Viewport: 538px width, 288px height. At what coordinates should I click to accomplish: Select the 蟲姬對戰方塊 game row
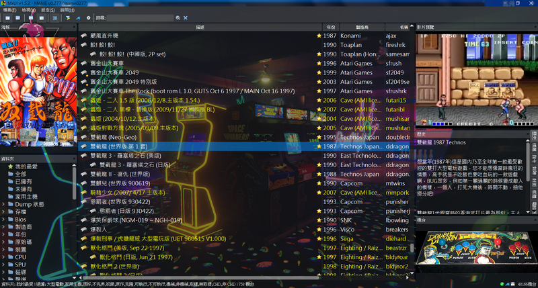coord(244,128)
